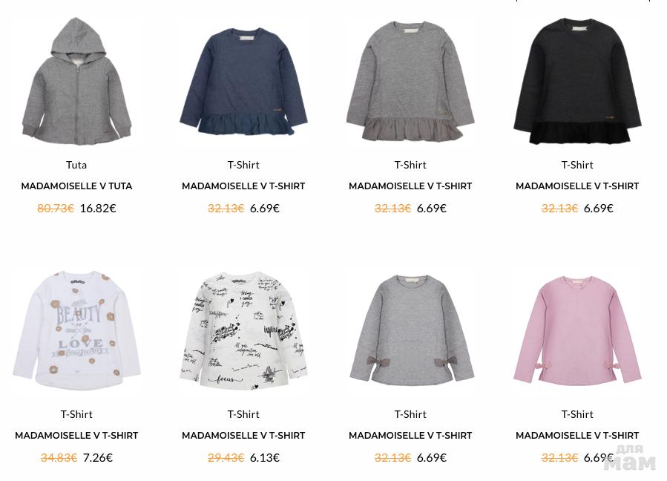Click the 16.82€ sale price
Image resolution: width=667 pixels, height=481 pixels.
[98, 208]
